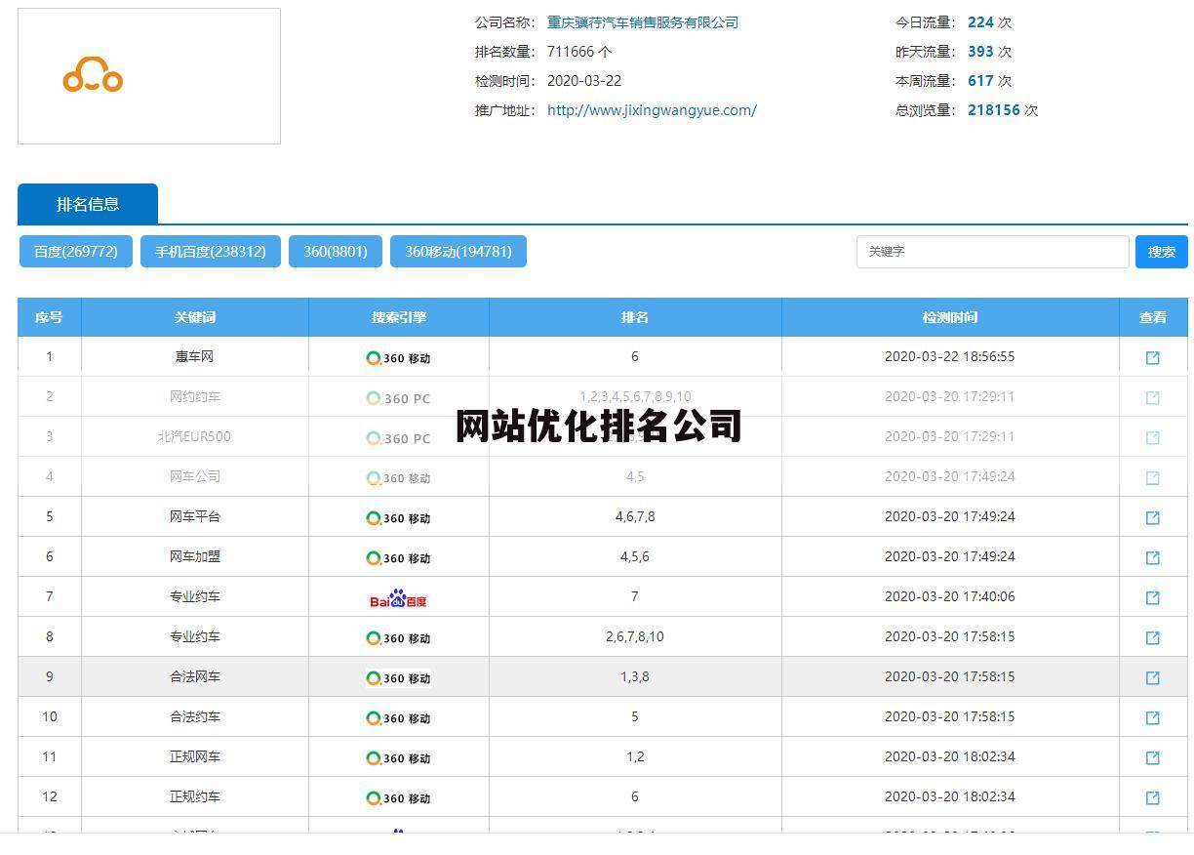Select keyword cell 网车平台
This screenshot has height=855, width=1194.
(x=195, y=517)
